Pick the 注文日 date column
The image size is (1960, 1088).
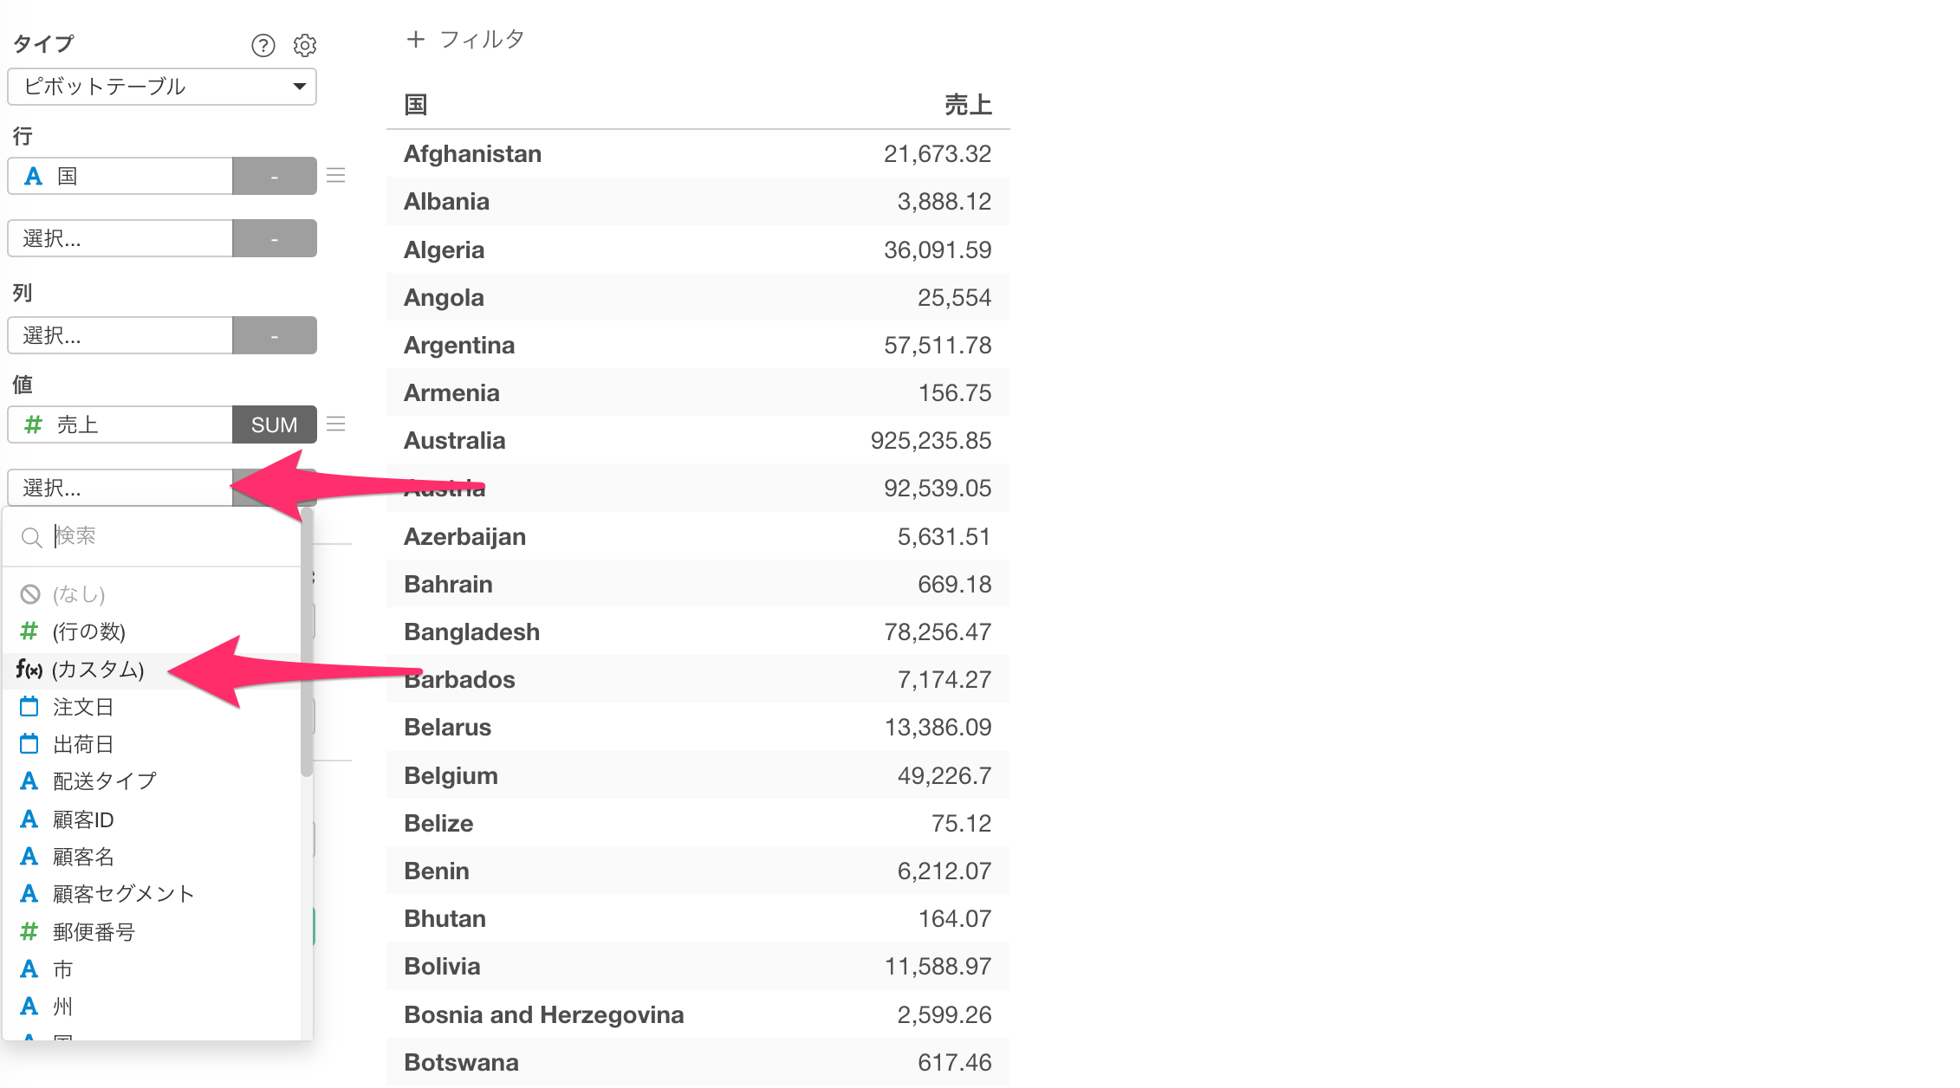pos(83,707)
